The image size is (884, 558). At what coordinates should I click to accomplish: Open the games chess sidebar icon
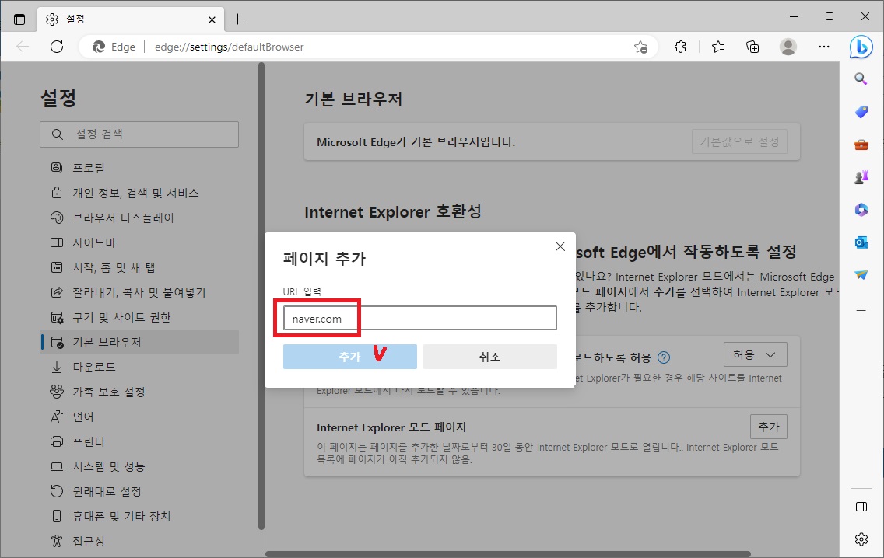861,177
